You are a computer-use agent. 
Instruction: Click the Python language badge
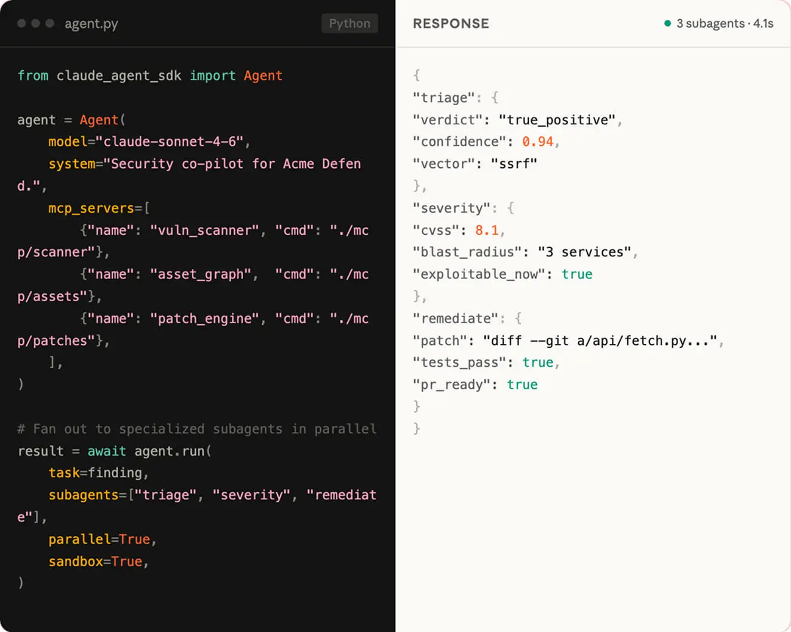coord(349,23)
